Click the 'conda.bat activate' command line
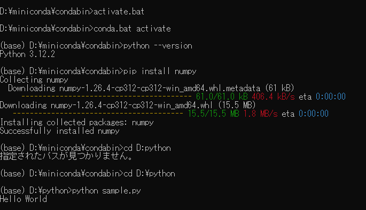 click(x=132, y=28)
